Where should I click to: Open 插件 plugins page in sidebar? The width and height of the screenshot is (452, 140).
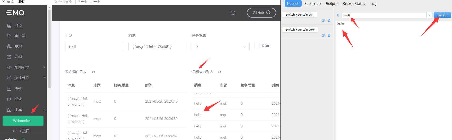tap(18, 89)
